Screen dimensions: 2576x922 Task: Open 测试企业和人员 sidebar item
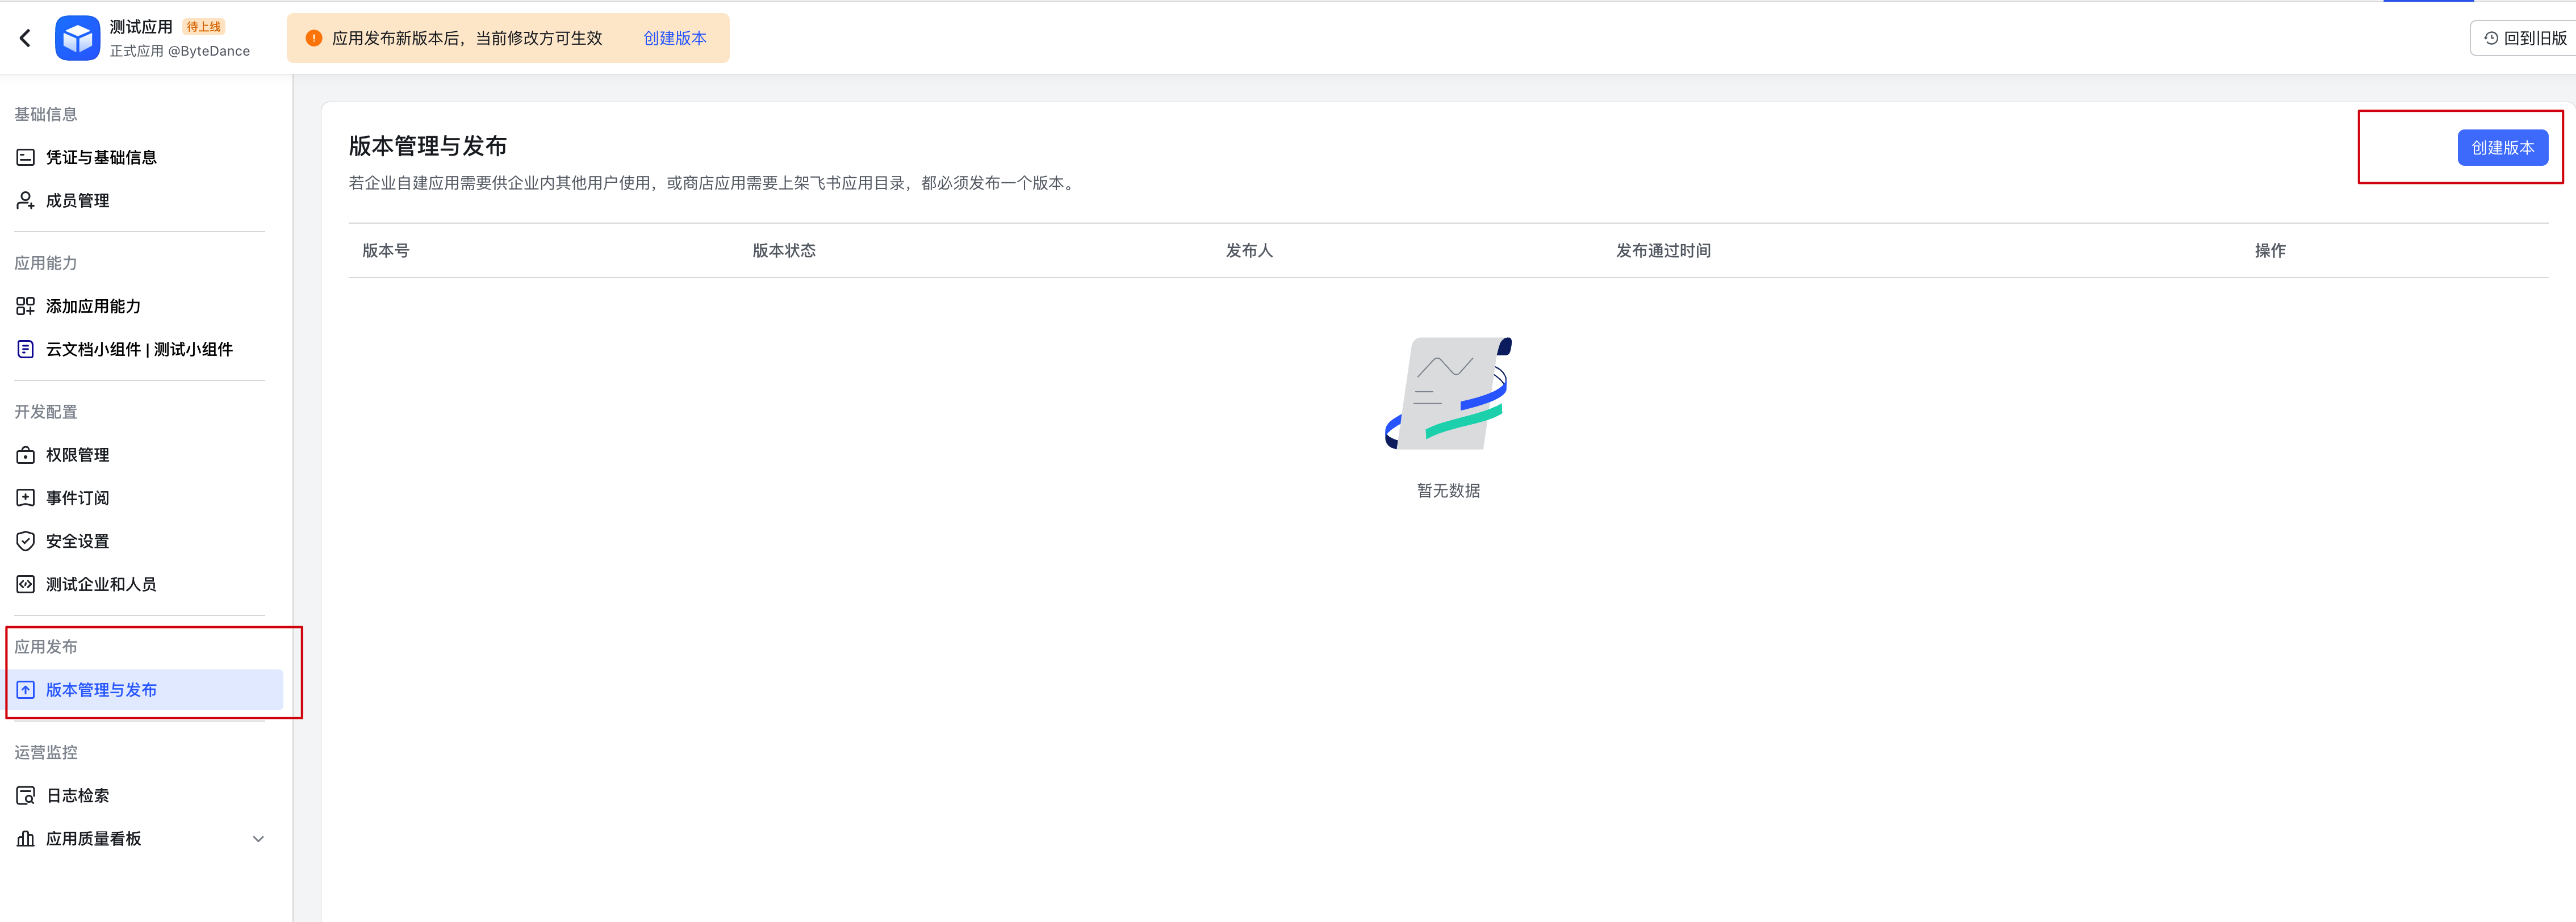(x=101, y=584)
